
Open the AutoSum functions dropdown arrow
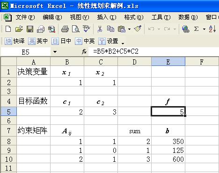[x=204, y=29]
